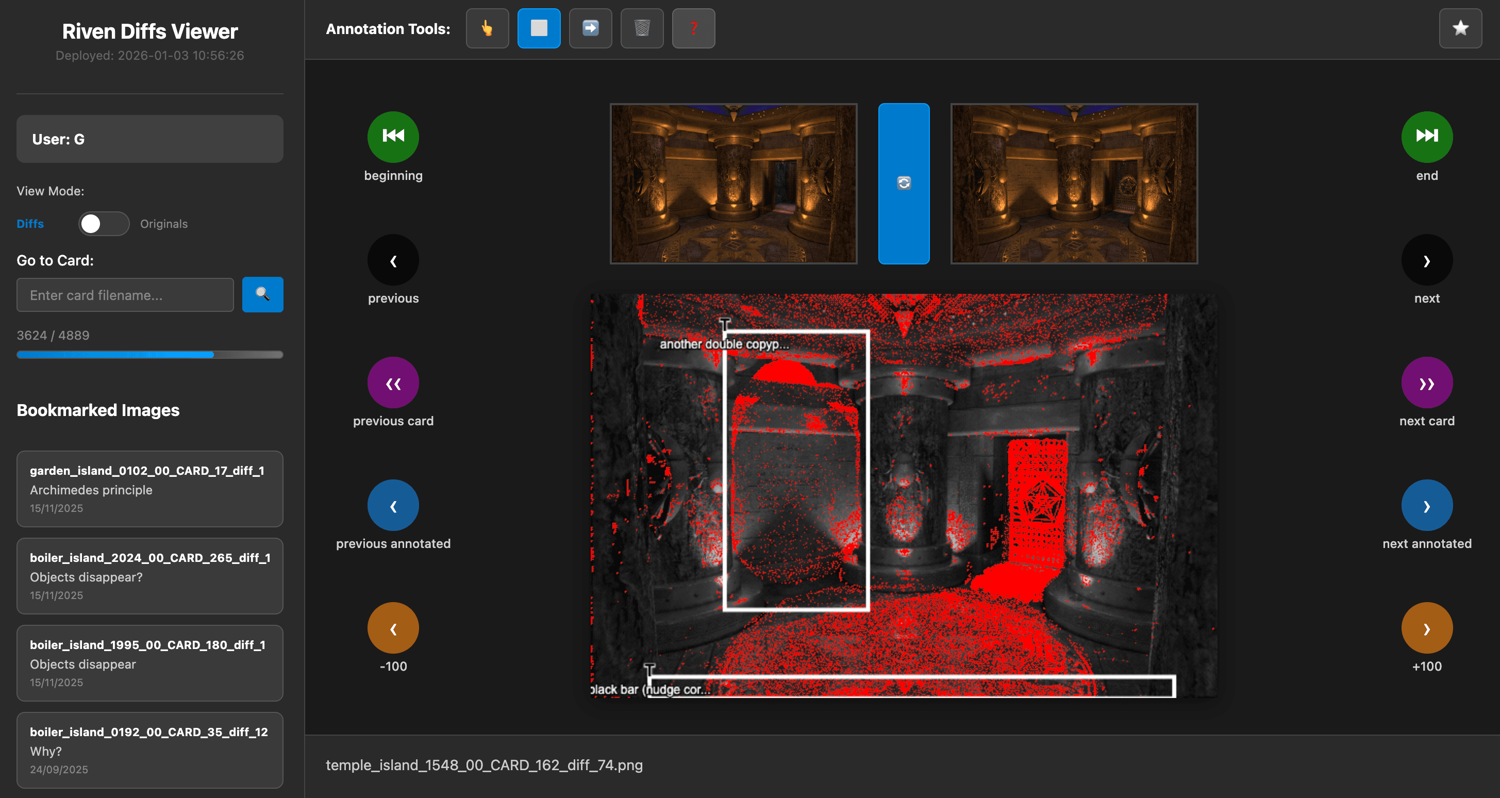
Task: Select the "another double copyp..." annotation label
Action: [x=724, y=344]
